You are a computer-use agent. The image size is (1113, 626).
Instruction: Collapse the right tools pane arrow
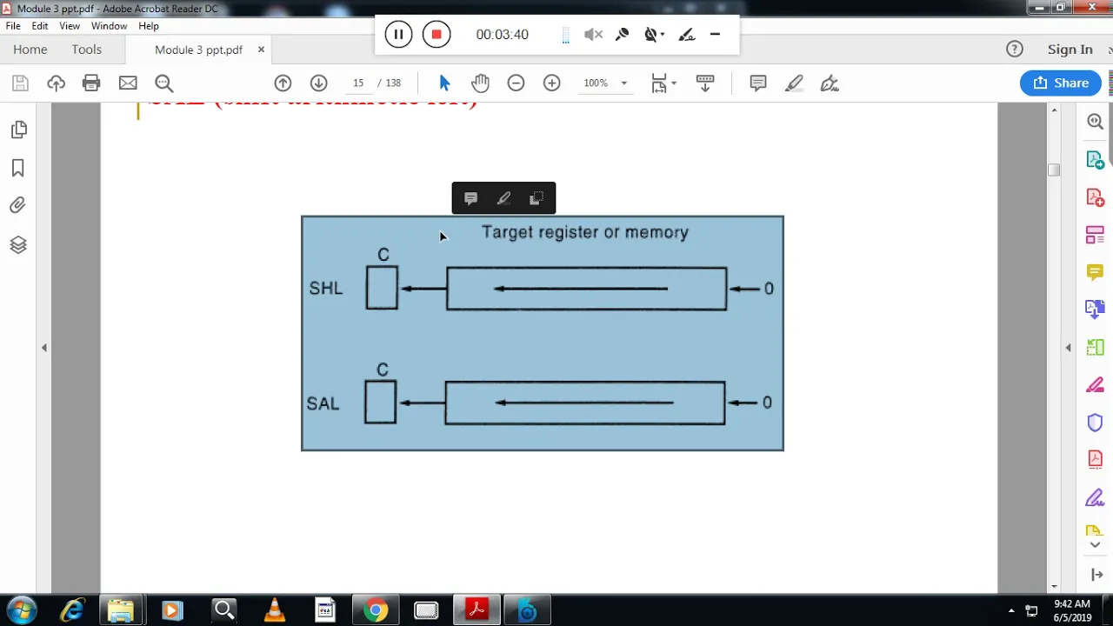(x=1069, y=348)
